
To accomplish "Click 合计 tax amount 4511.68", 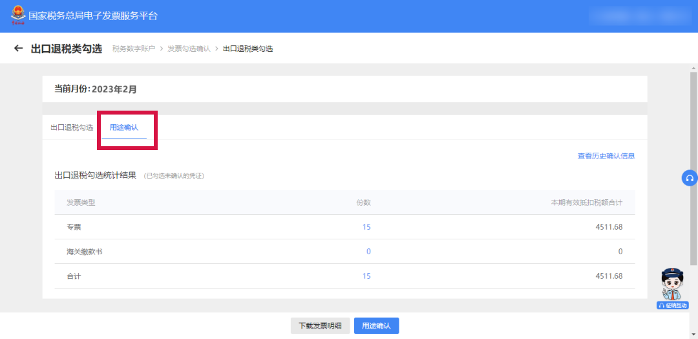I will (x=609, y=276).
